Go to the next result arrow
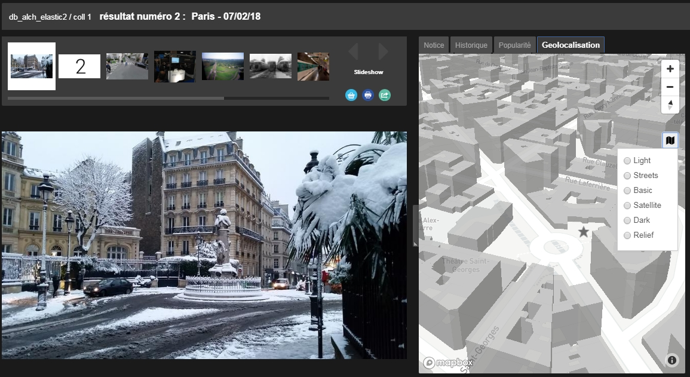The image size is (690, 377). [383, 51]
